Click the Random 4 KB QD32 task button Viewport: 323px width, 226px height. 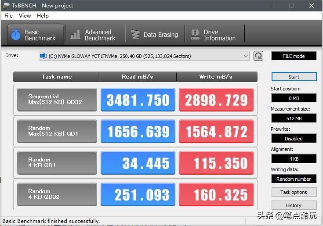[57, 194]
